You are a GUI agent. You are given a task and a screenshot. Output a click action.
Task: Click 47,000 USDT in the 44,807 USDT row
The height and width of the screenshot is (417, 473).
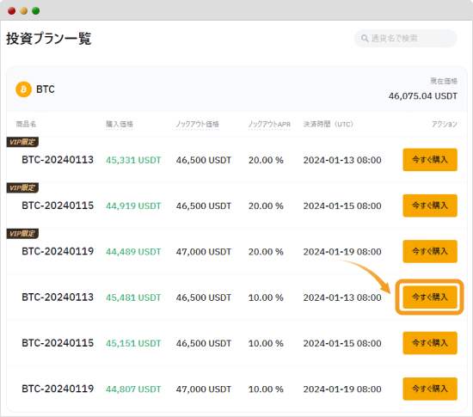[204, 389]
